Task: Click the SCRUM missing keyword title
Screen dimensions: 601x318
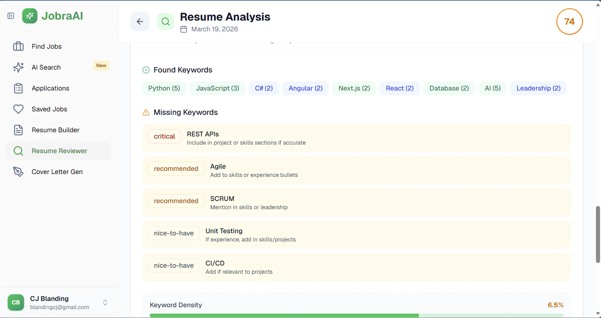Action: click(x=222, y=199)
